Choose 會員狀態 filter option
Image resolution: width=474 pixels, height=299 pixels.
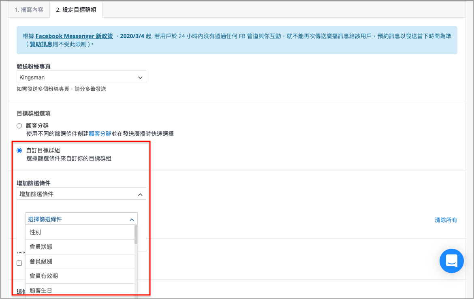click(x=79, y=247)
